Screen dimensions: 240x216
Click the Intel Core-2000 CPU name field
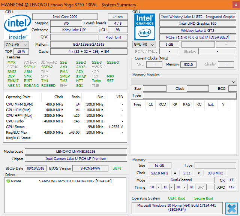[65, 16]
